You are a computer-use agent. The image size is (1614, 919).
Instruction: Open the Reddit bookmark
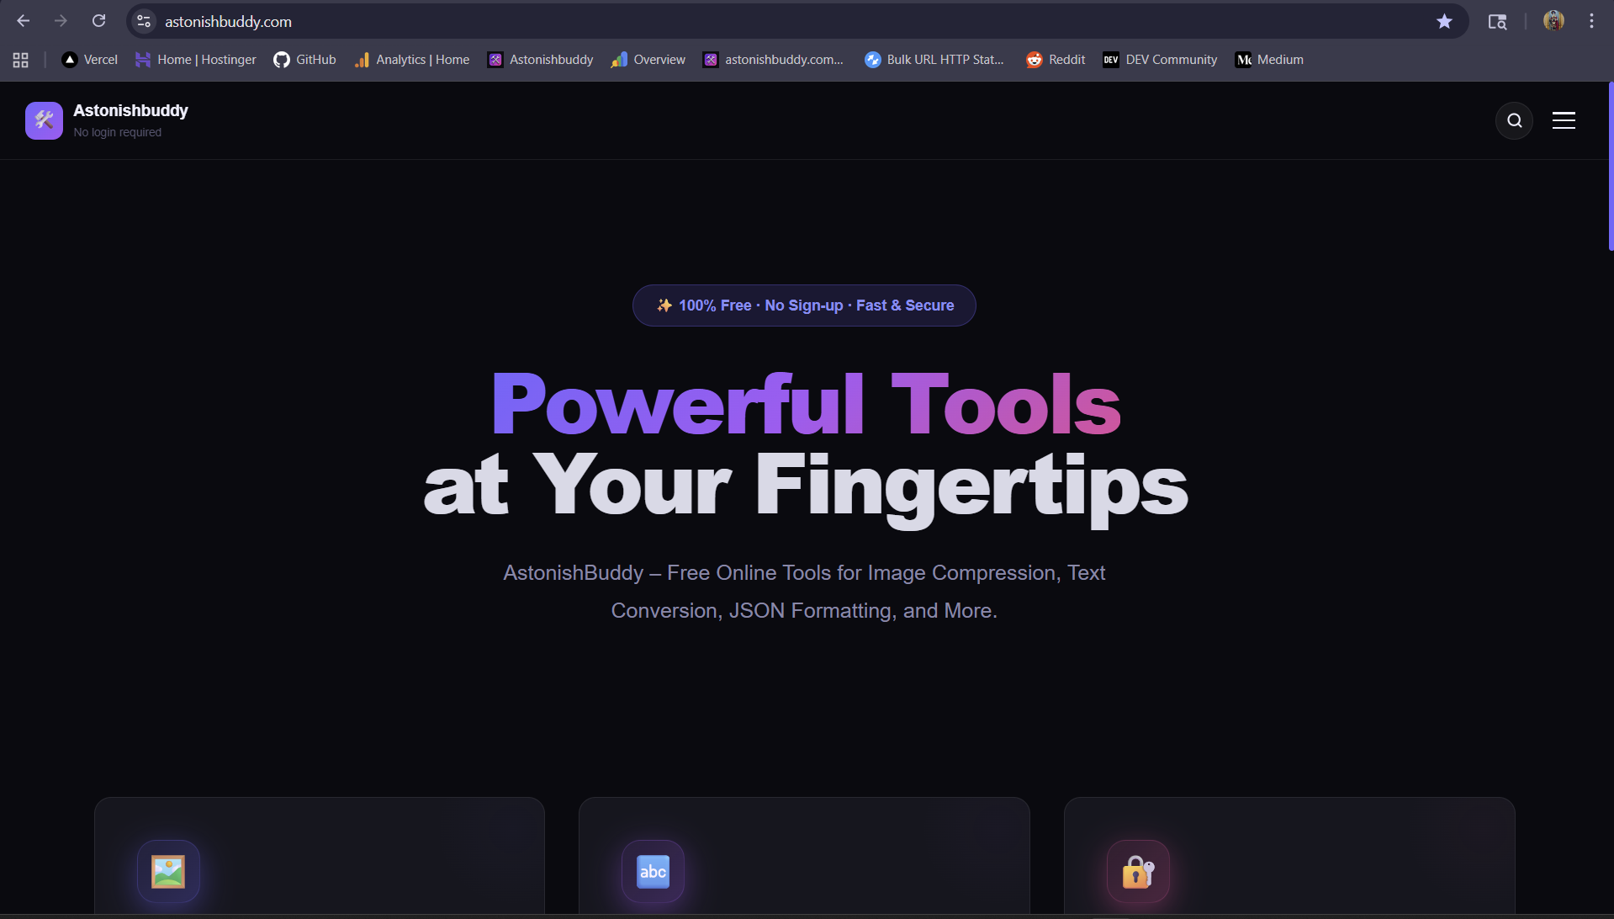point(1056,60)
